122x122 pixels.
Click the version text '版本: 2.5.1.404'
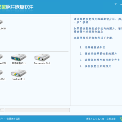click(95, 119)
